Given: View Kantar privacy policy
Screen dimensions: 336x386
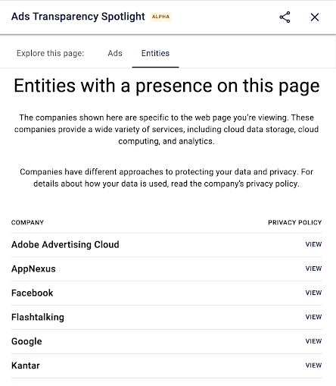Looking at the screenshot, I should tap(313, 366).
